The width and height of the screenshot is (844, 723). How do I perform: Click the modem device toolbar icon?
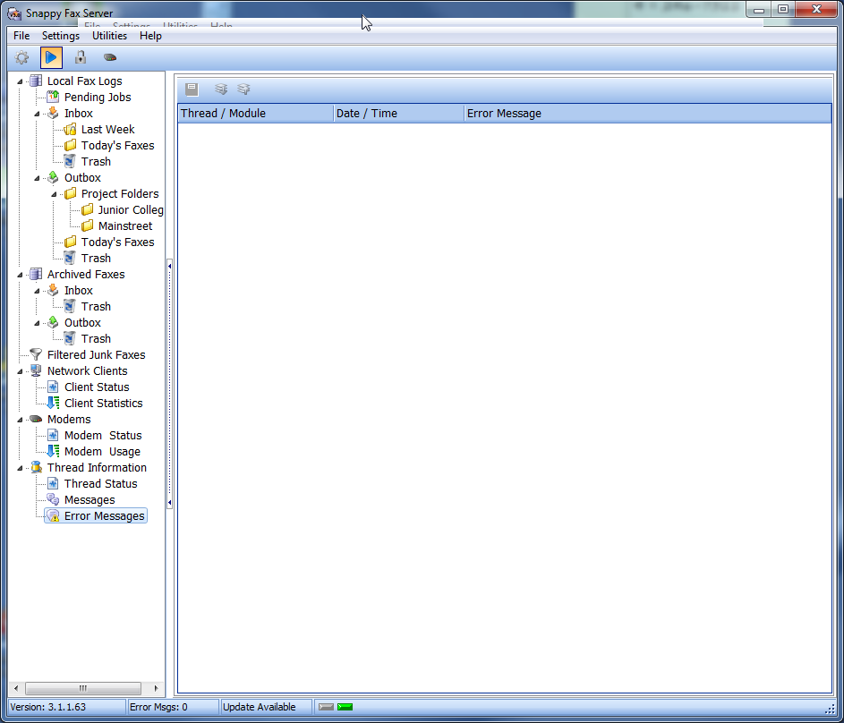click(110, 58)
